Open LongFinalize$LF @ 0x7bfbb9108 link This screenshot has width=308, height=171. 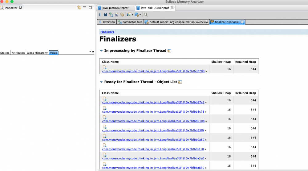click(x=153, y=121)
